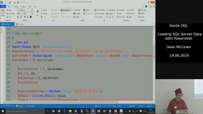The width and height of the screenshot is (203, 114).
Task: Open the Task View taskbar button
Action: click(x=47, y=111)
